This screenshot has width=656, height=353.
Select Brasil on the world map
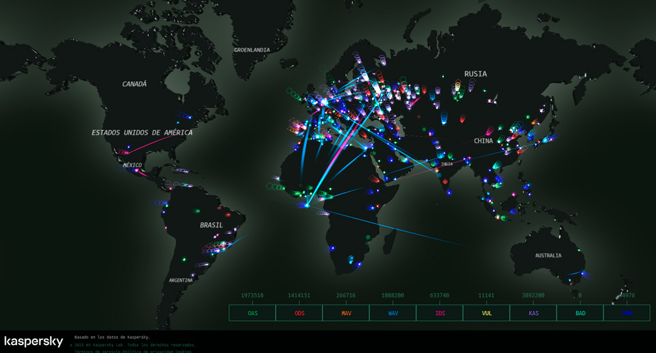(x=211, y=225)
